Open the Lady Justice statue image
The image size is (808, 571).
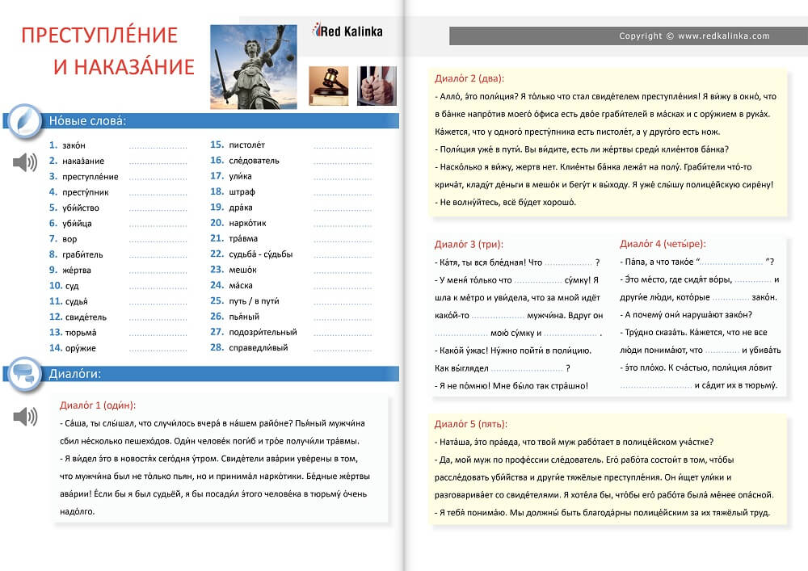(253, 66)
